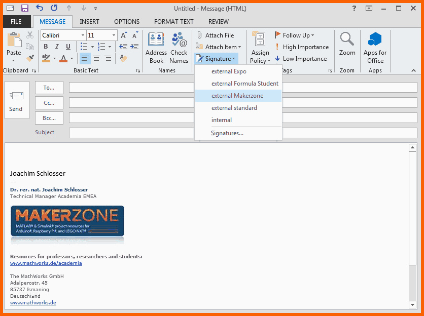
Task: Mark message as Low Importance
Action: click(x=301, y=59)
